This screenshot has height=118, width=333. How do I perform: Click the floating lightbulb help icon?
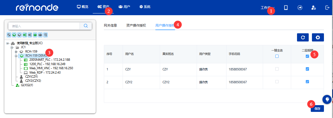click(x=327, y=99)
